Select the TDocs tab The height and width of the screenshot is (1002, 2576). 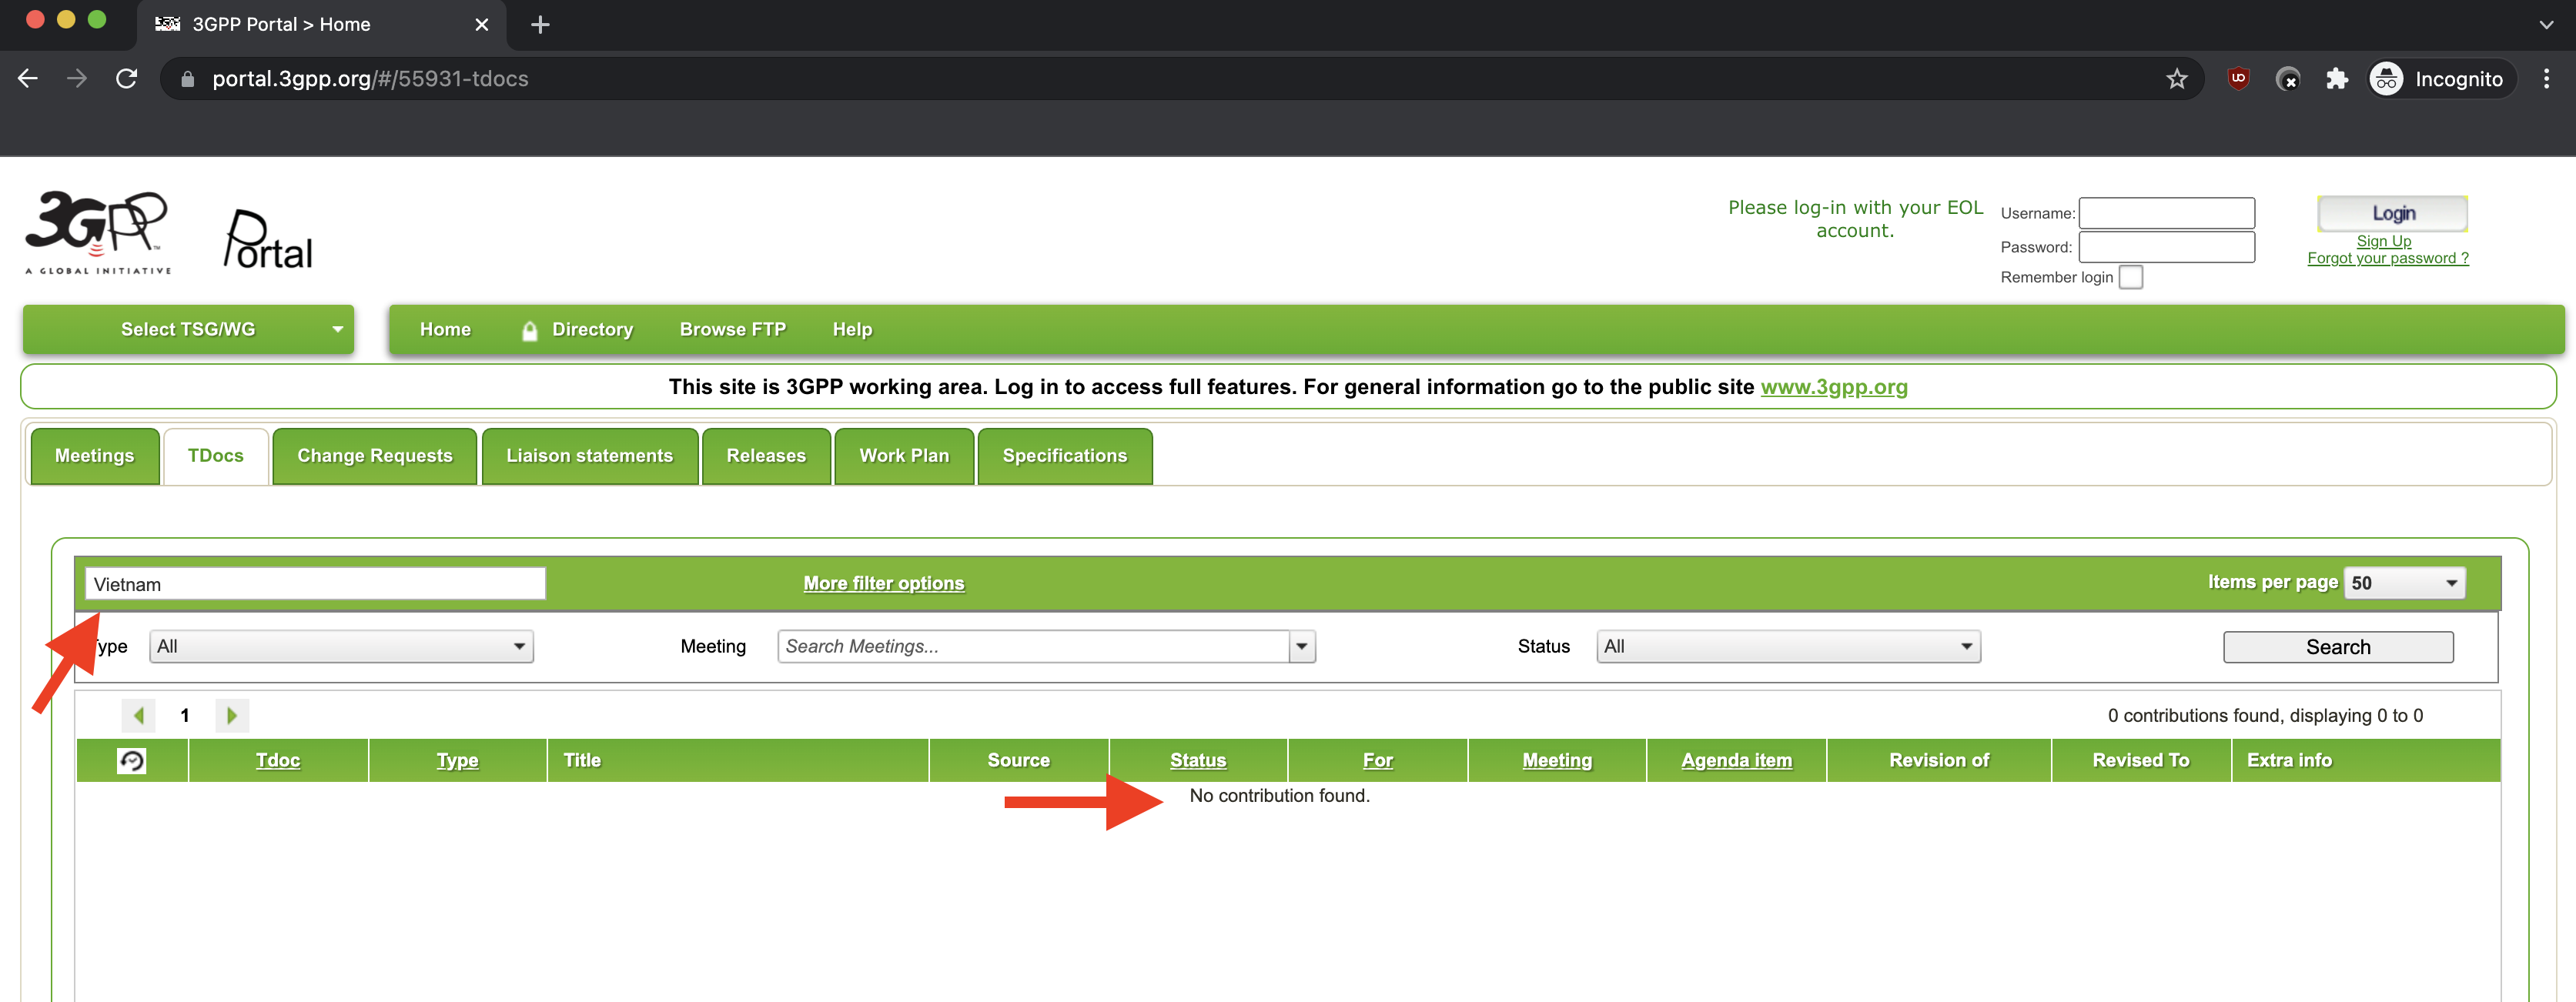[216, 456]
